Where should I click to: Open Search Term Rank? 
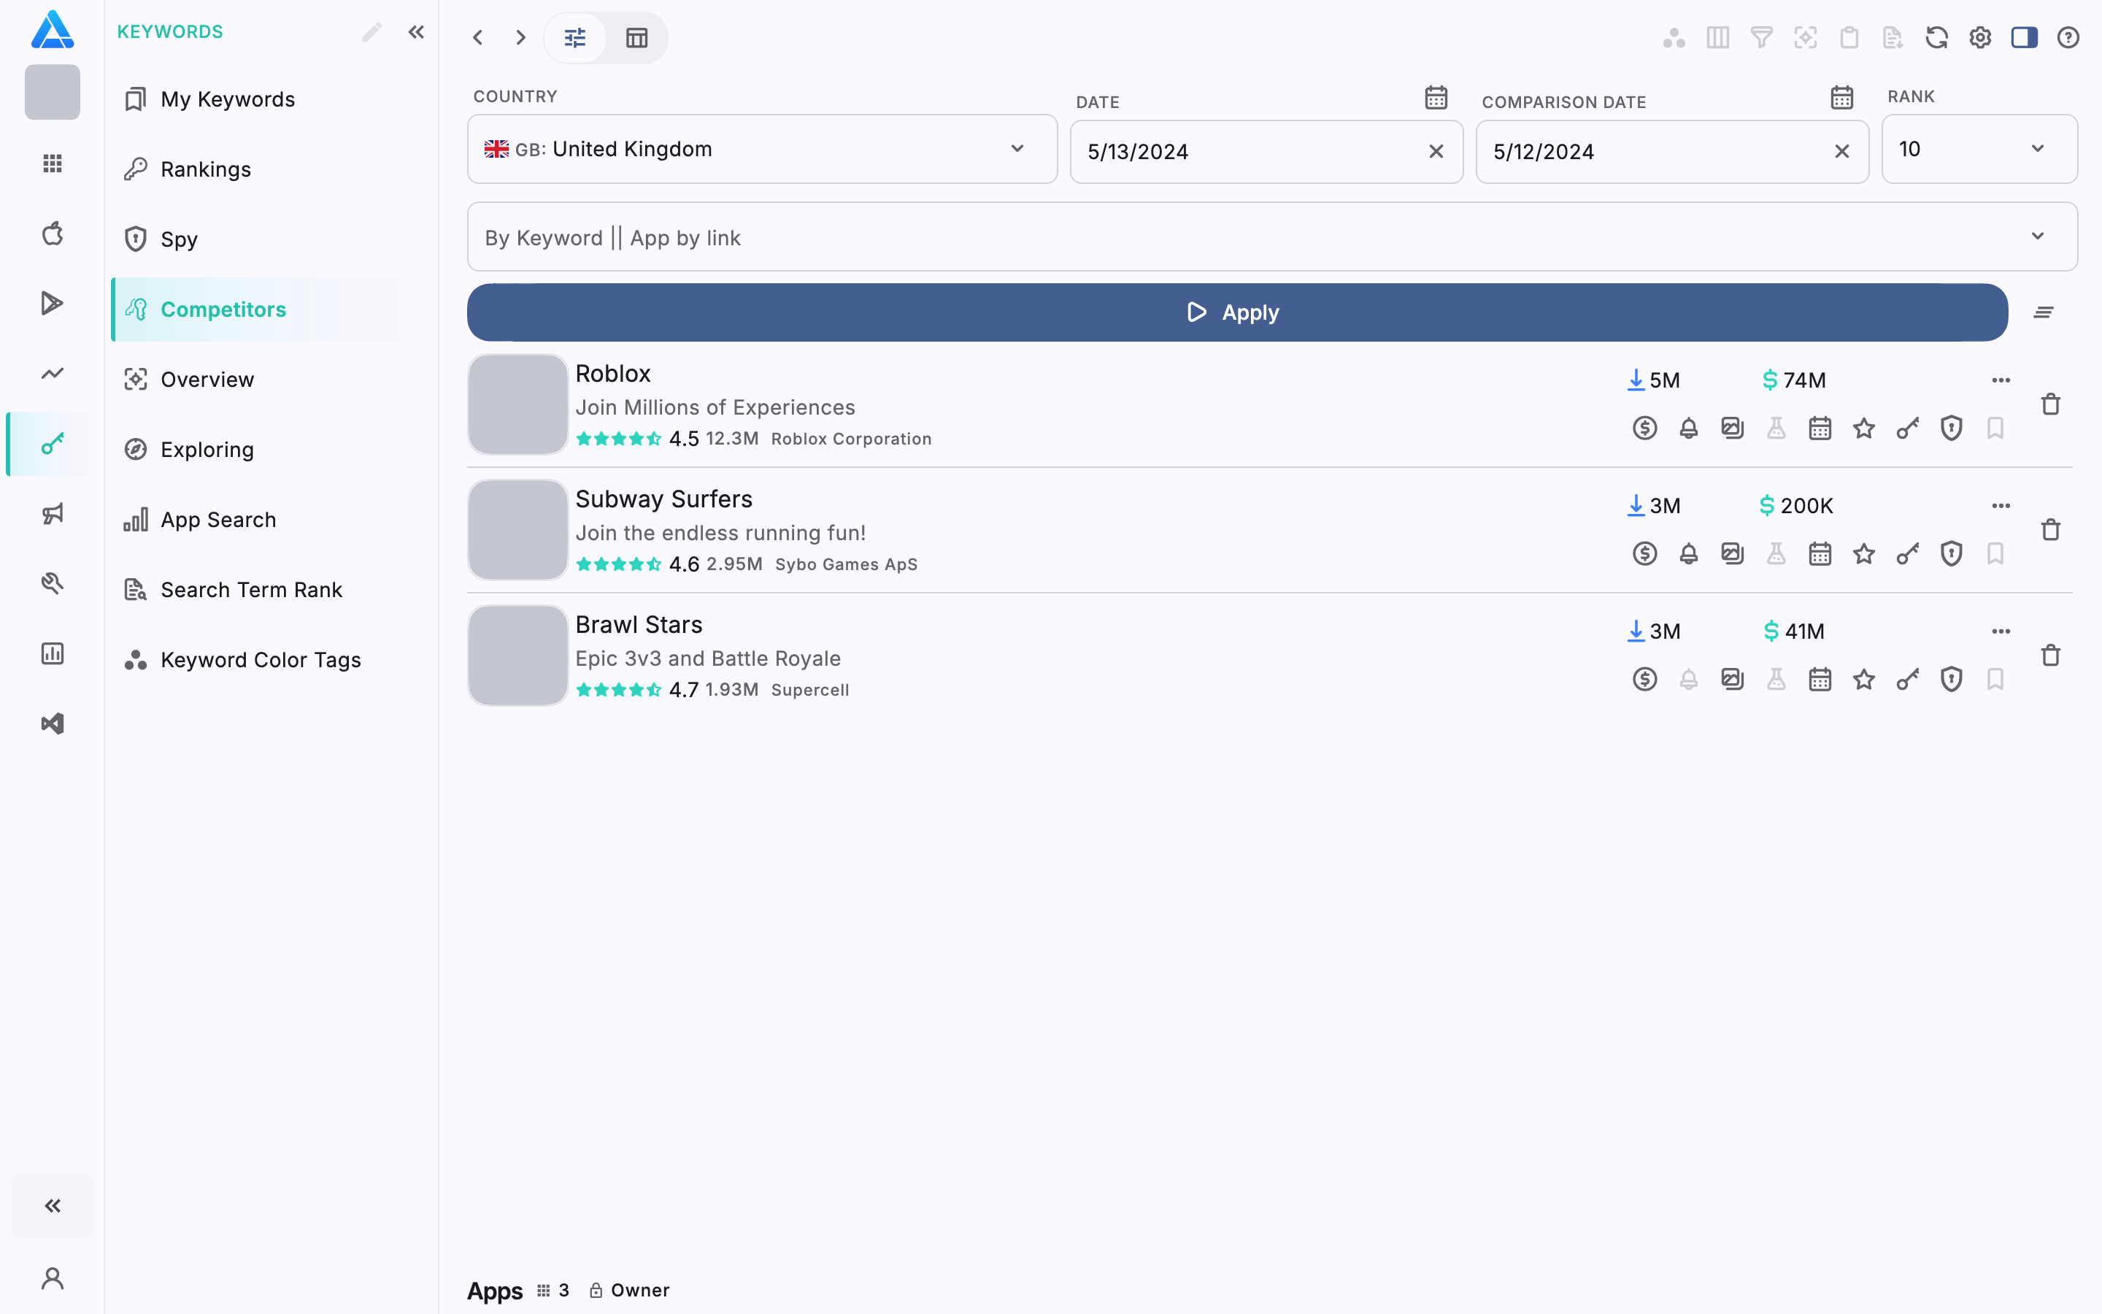point(269,590)
